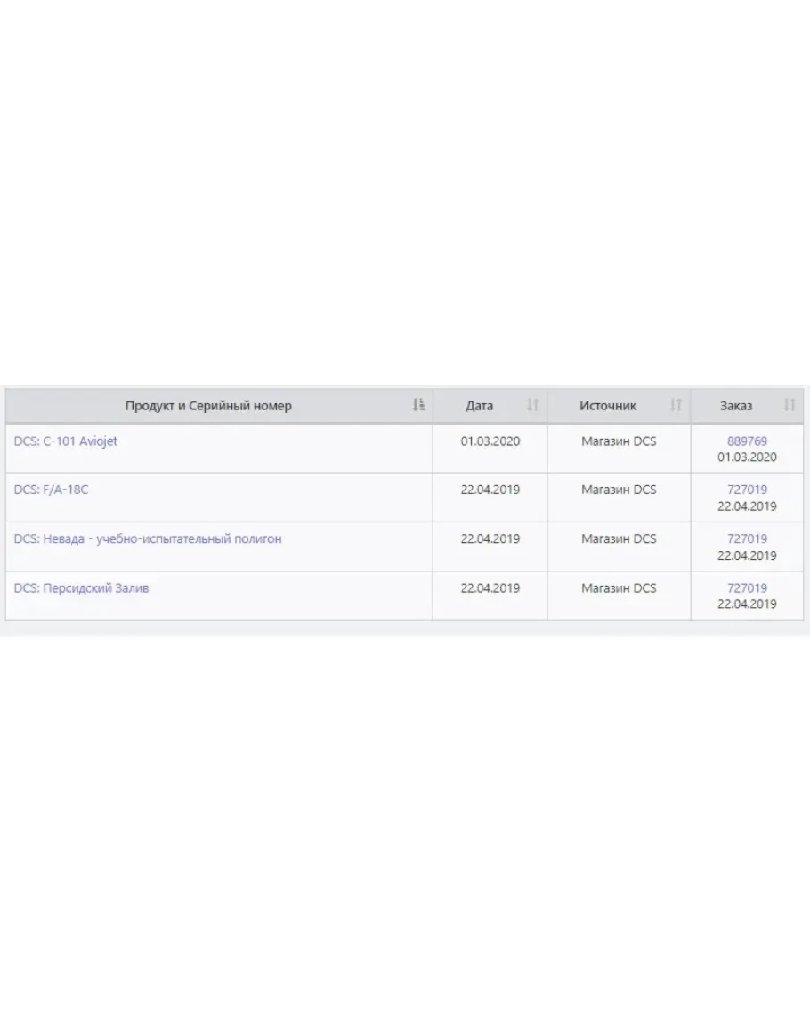Open DCS: Невада - учебно-испытательный полигон link
This screenshot has height=1028, width=810.
[x=148, y=538]
